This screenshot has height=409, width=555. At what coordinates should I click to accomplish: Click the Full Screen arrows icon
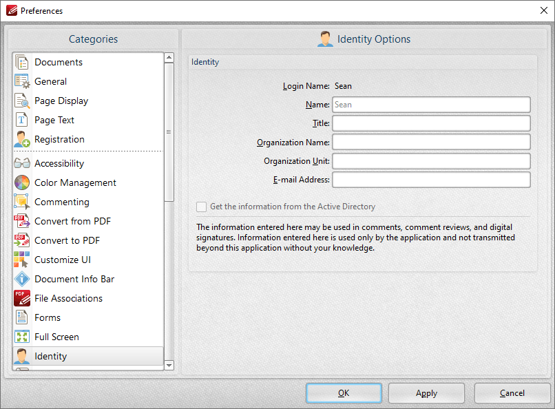(x=22, y=337)
